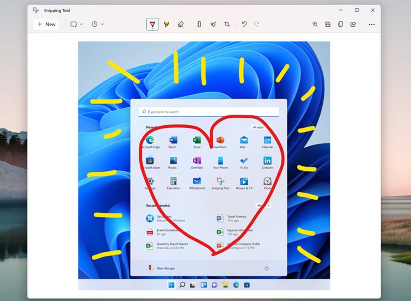The image size is (411, 301).
Task: Click the Excel icon in the snipped Start menu
Action: (197, 140)
